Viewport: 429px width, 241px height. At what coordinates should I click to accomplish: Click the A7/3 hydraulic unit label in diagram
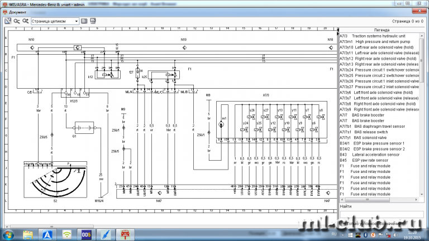[266, 95]
